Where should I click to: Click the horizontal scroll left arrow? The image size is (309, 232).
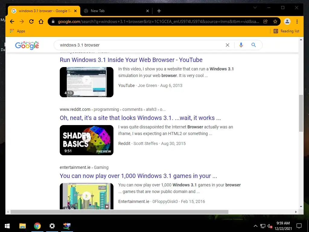(x=8, y=212)
